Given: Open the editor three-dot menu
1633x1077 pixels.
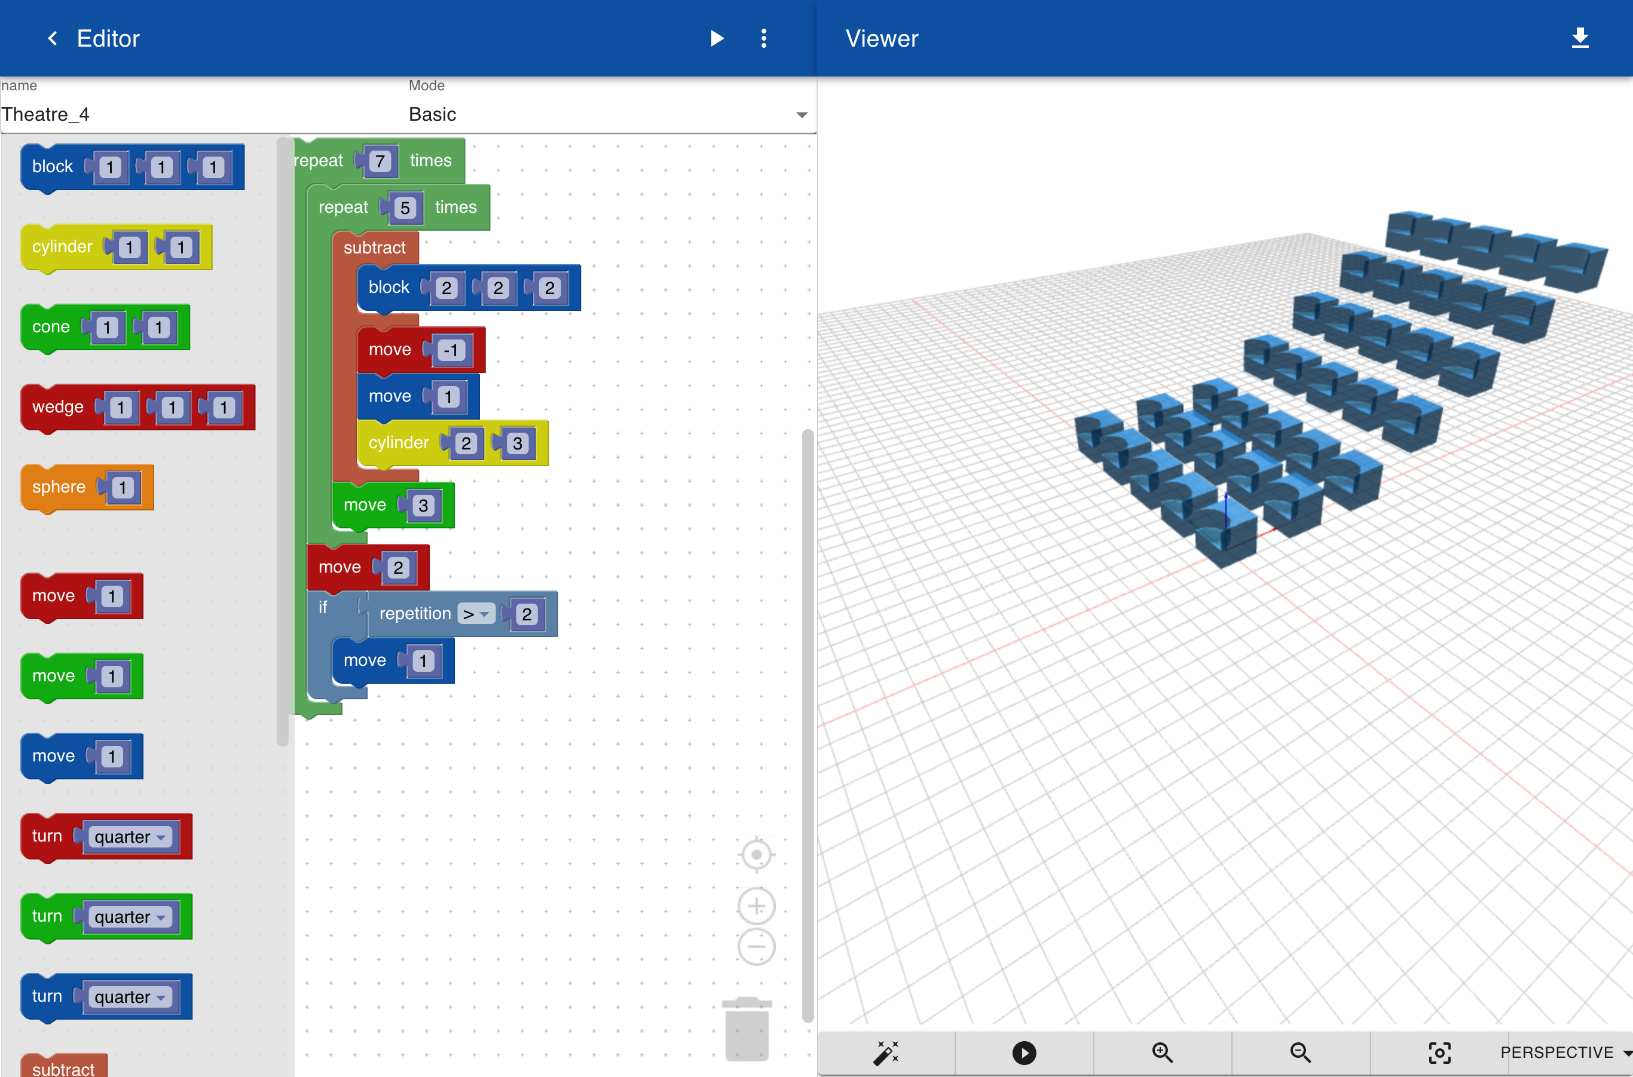Looking at the screenshot, I should [x=763, y=38].
